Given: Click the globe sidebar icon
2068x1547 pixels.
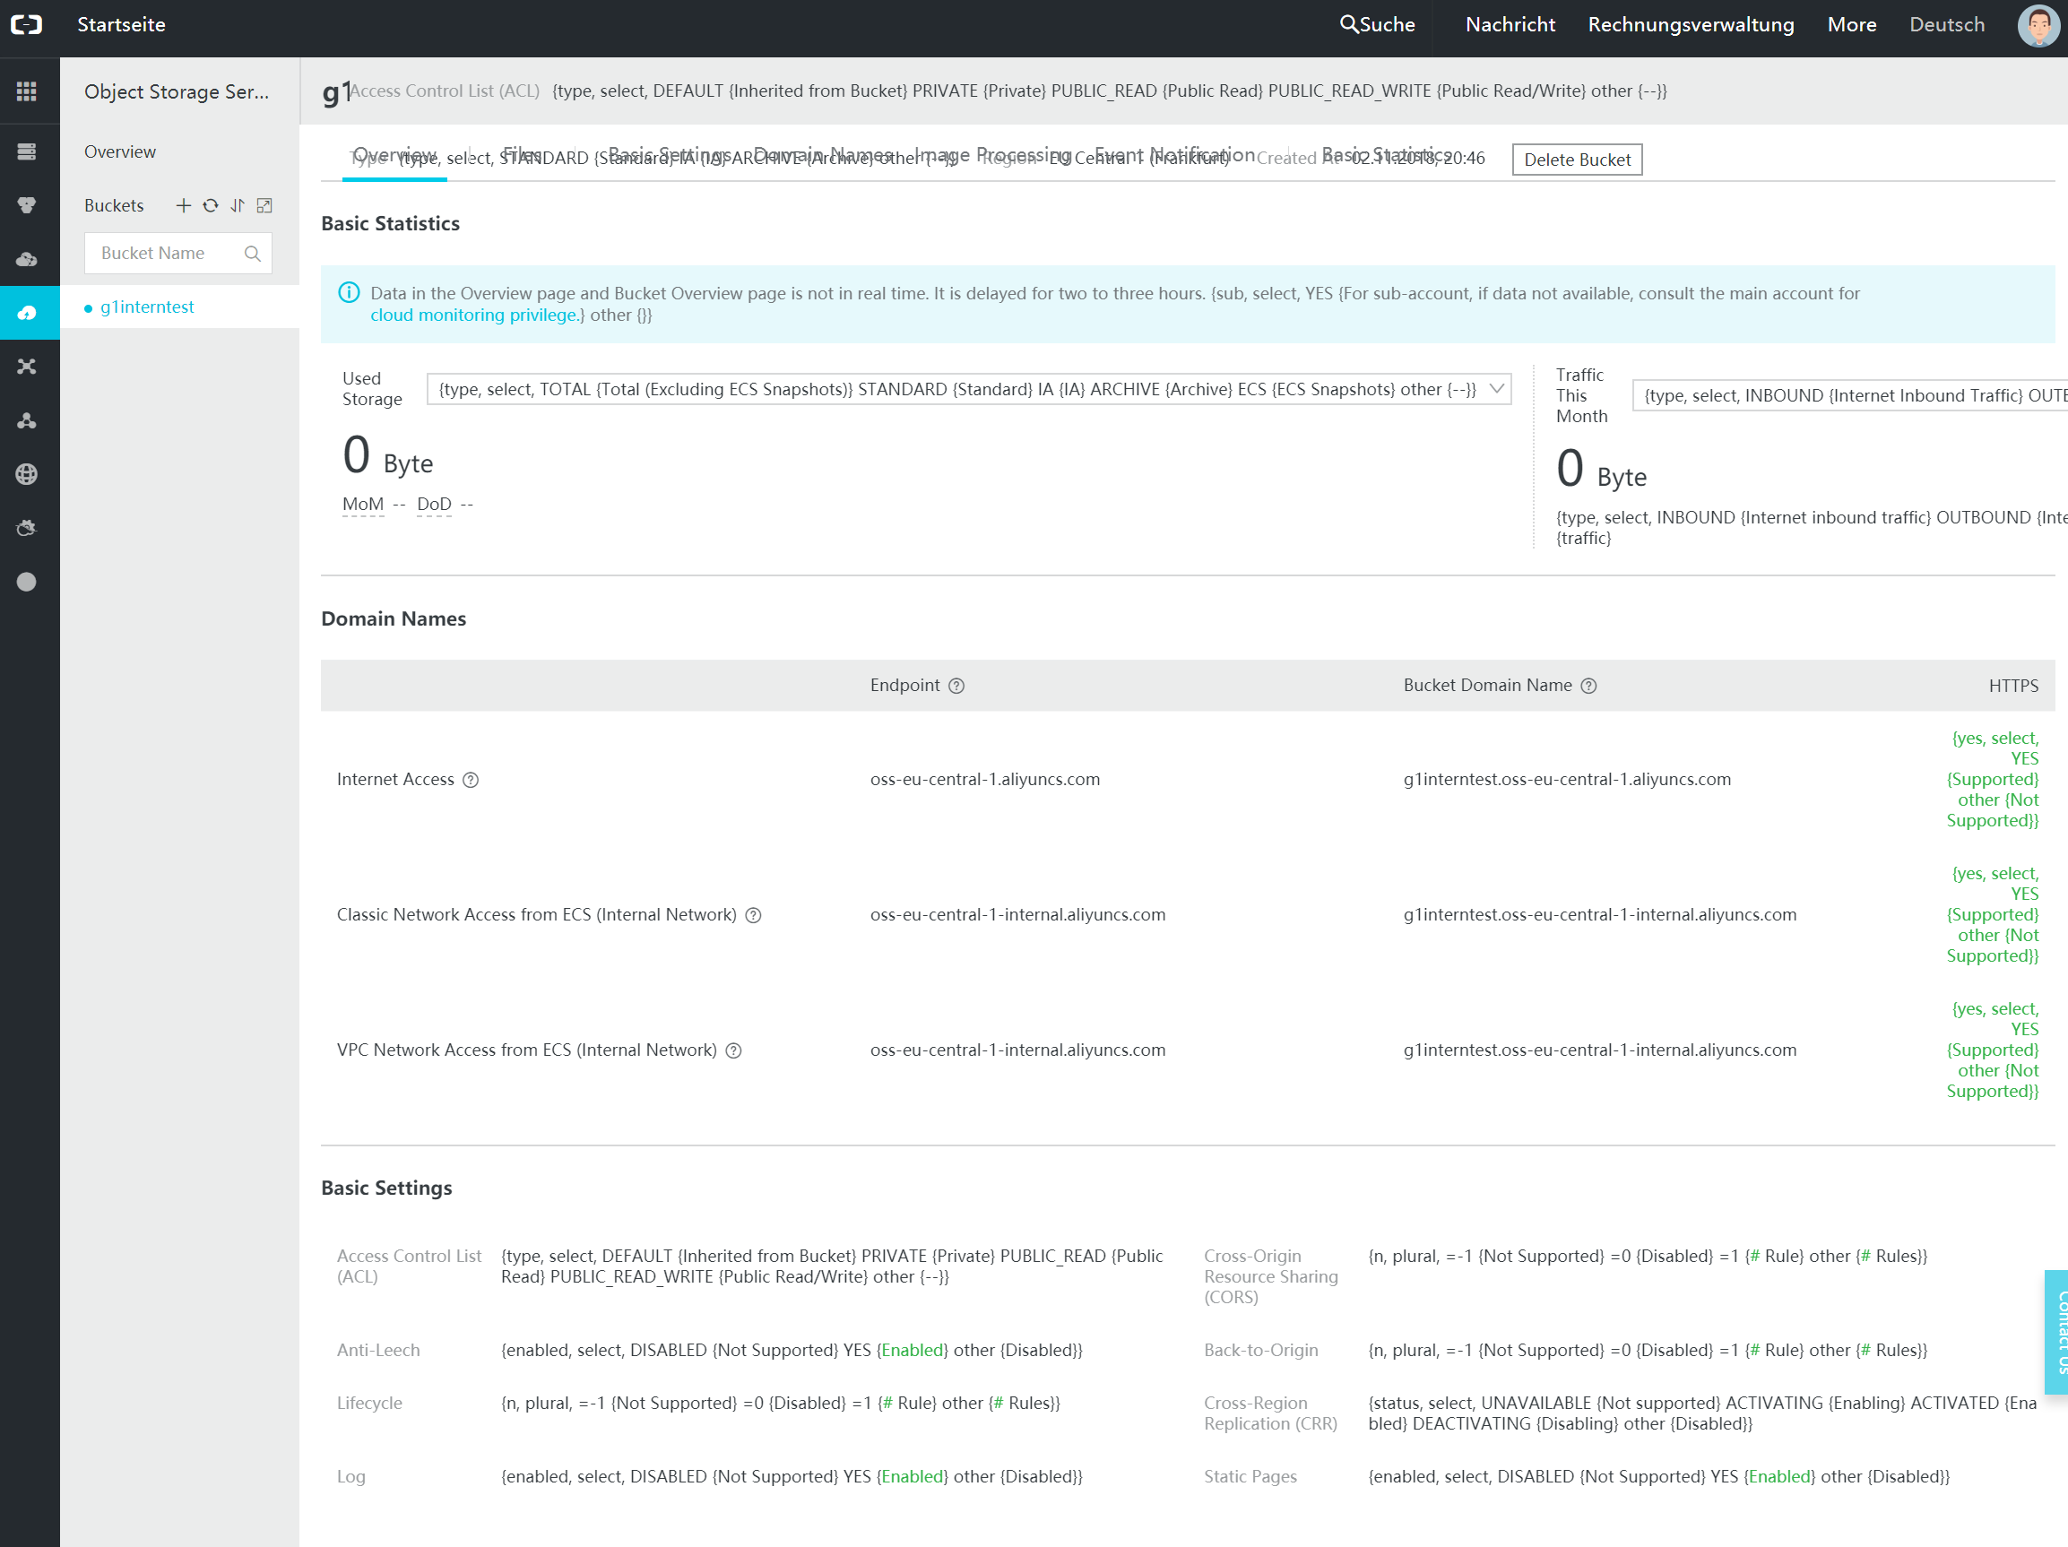Looking at the screenshot, I should [x=26, y=474].
